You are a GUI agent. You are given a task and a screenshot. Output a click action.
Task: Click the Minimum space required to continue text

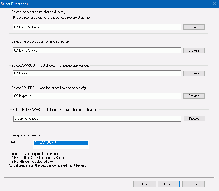(34, 154)
